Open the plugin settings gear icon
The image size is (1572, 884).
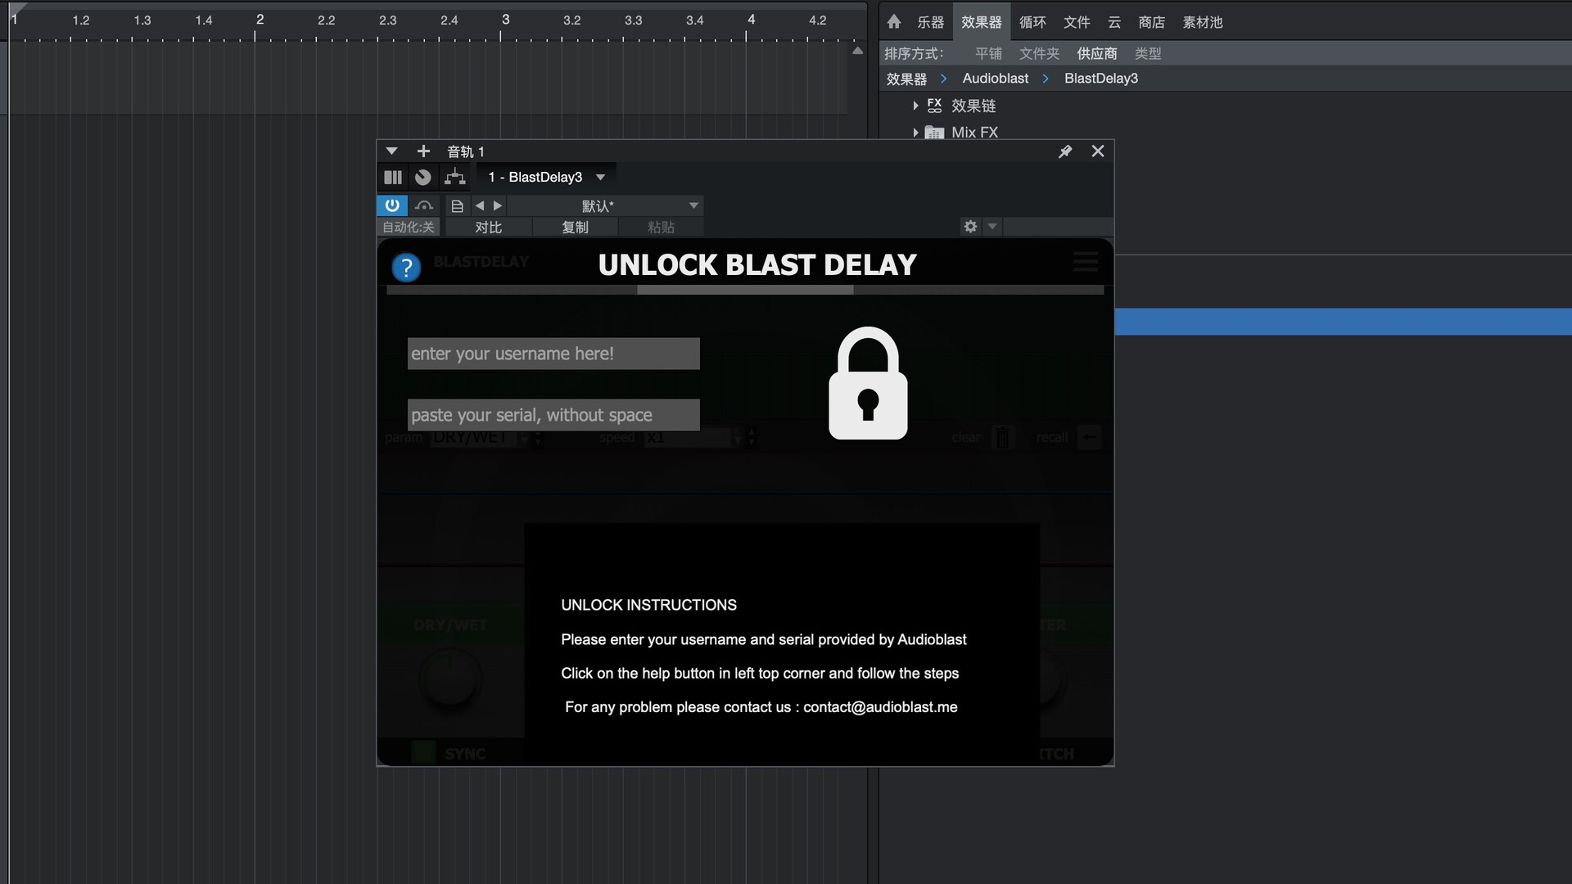970,227
